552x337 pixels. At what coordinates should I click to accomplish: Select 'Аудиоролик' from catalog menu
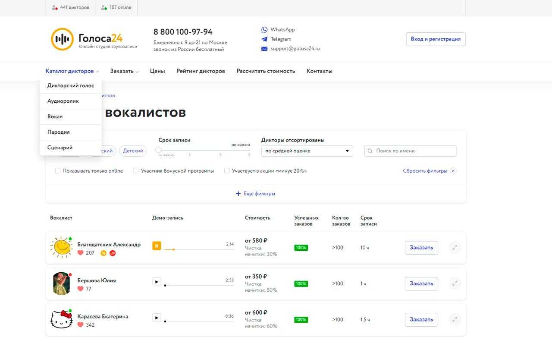pyautogui.click(x=63, y=101)
